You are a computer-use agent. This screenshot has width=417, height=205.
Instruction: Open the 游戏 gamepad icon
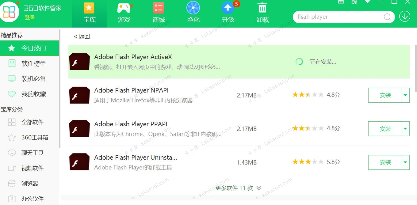[124, 8]
